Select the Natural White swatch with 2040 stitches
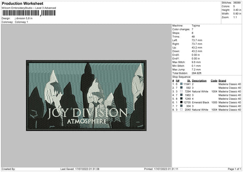This screenshot has width=243, height=172. [181, 110]
